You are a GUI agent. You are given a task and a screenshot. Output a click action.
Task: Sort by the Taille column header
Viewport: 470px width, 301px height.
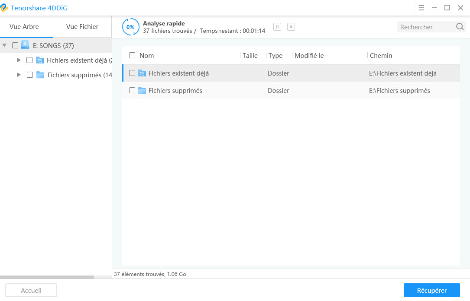click(250, 56)
